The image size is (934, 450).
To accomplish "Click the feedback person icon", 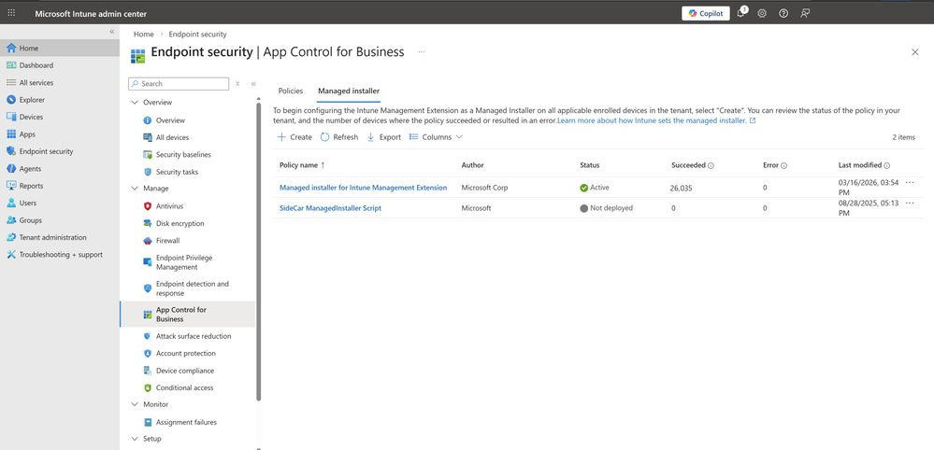I will pyautogui.click(x=805, y=13).
